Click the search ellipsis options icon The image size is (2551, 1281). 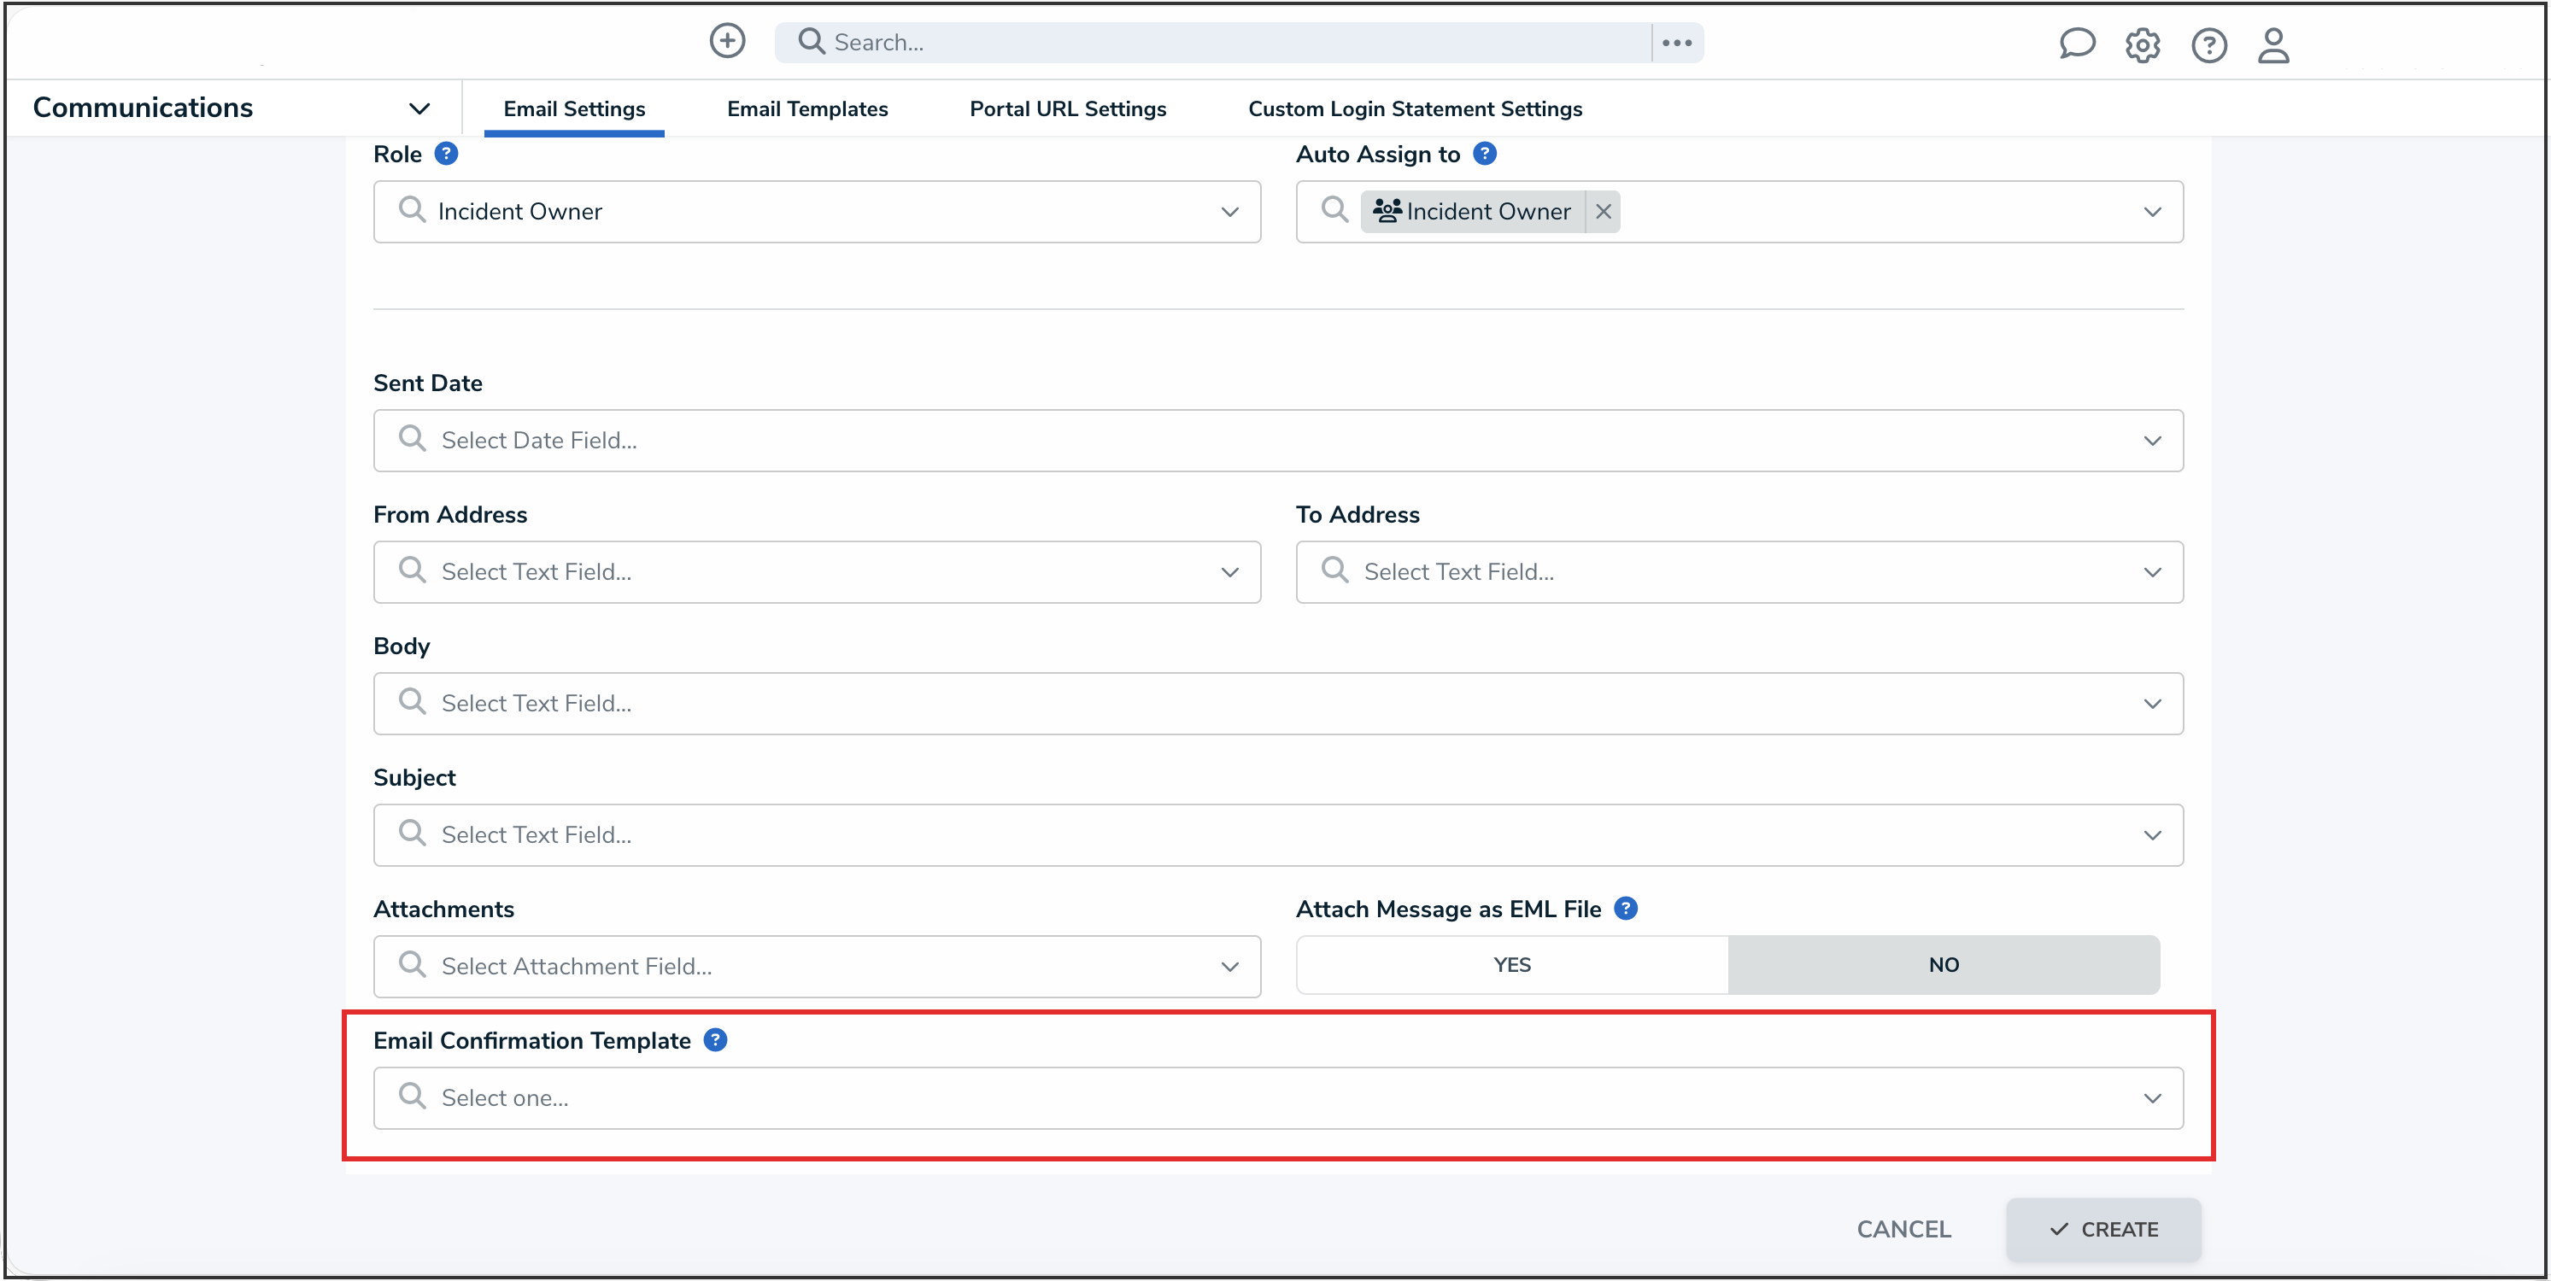pos(1678,42)
